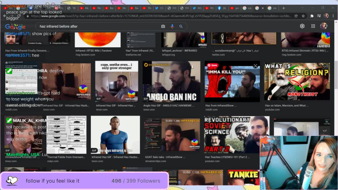Image resolution: width=338 pixels, height=190 pixels.
Task: Open 'Thermal Fields from Oversam...' result
Action: pyautogui.click(x=66, y=157)
